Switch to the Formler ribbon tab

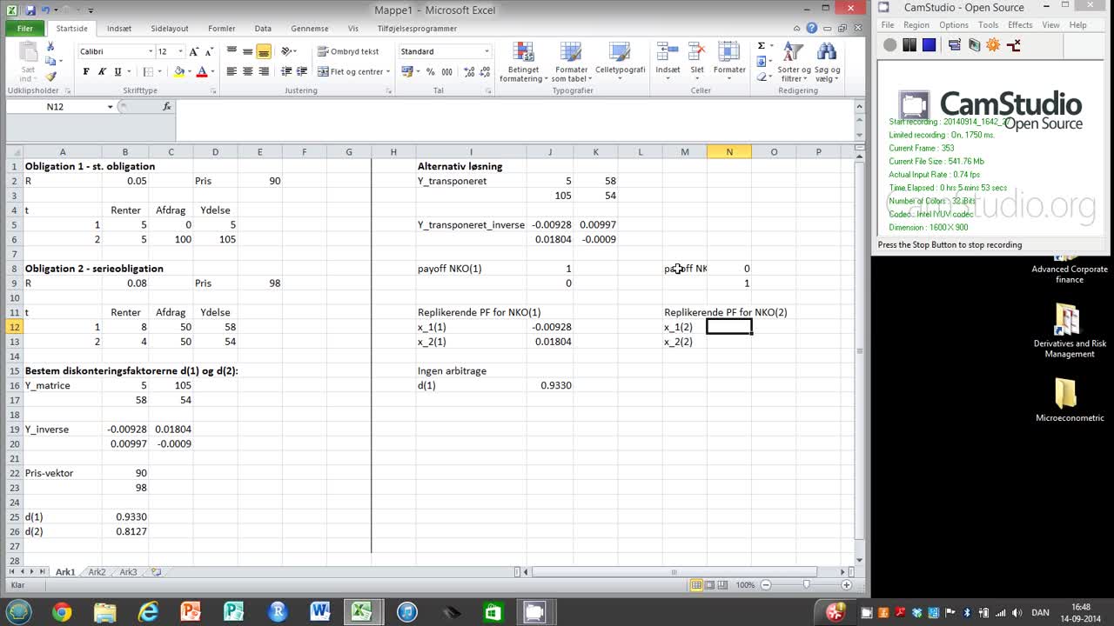(222, 28)
